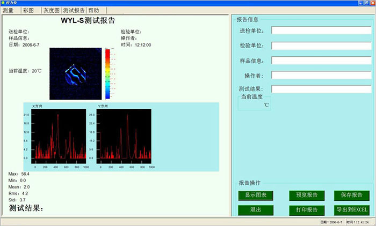
Task: Save the report with 保存报告
Action: tap(352, 195)
